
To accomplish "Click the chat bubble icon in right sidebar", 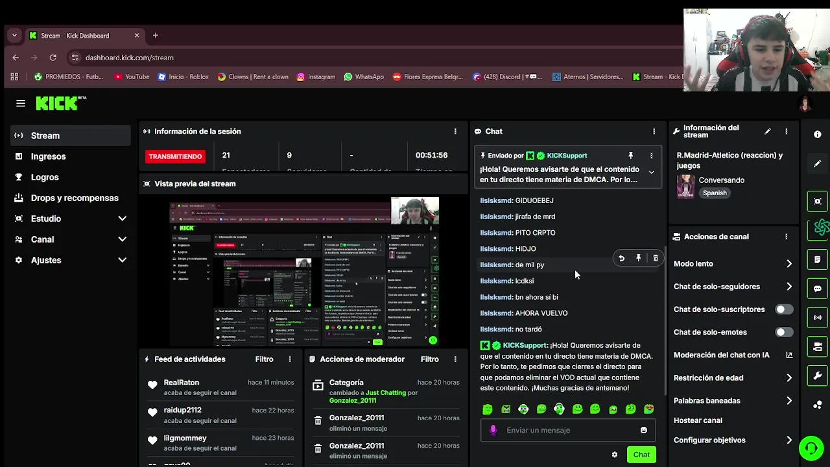I will coord(818,289).
